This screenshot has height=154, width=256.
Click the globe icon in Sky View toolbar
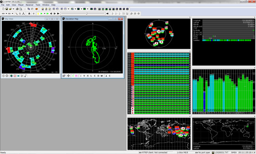pos(11,76)
